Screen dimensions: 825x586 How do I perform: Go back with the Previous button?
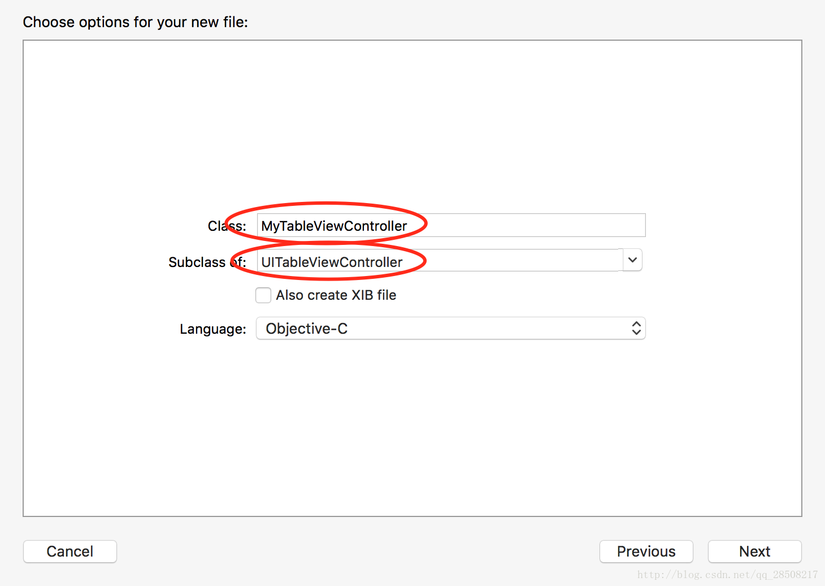pyautogui.click(x=646, y=551)
